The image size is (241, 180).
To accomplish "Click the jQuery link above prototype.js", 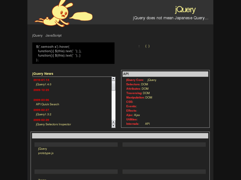I will [42, 149].
